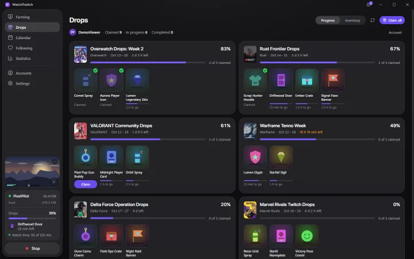Click the DemoViewer avatar

click(x=72, y=32)
